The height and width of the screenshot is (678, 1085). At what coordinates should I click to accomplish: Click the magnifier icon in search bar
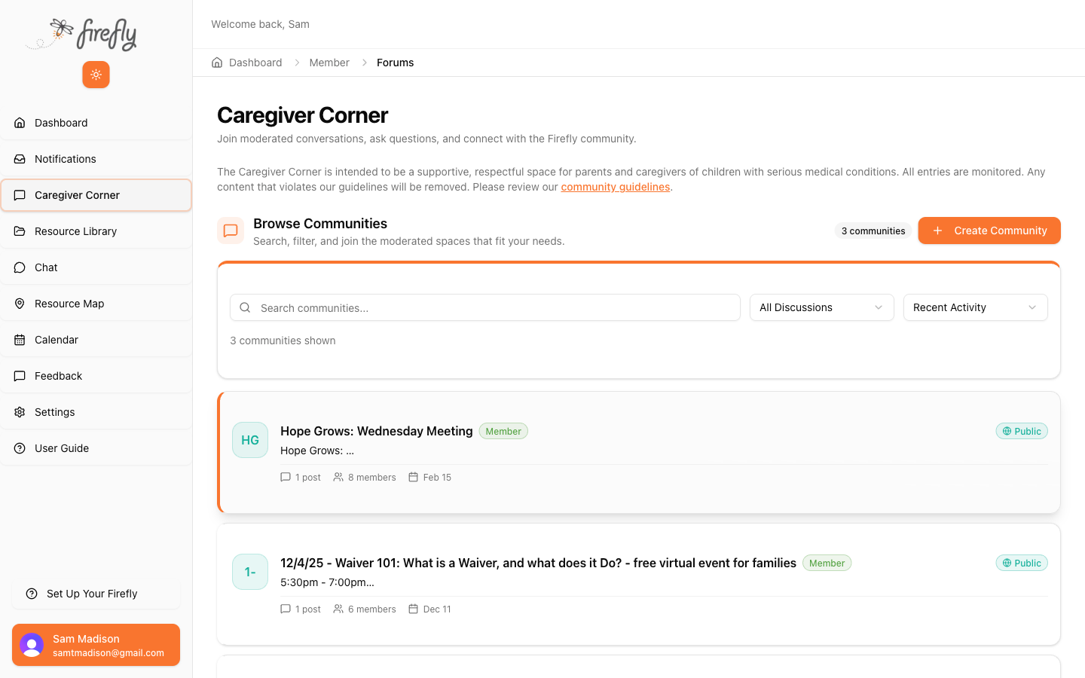(x=245, y=307)
